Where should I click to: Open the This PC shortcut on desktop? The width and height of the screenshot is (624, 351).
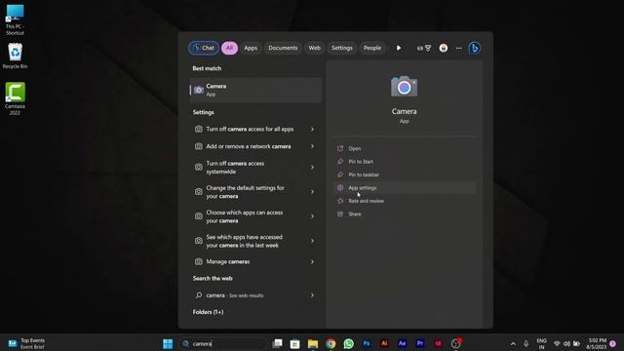16,19
